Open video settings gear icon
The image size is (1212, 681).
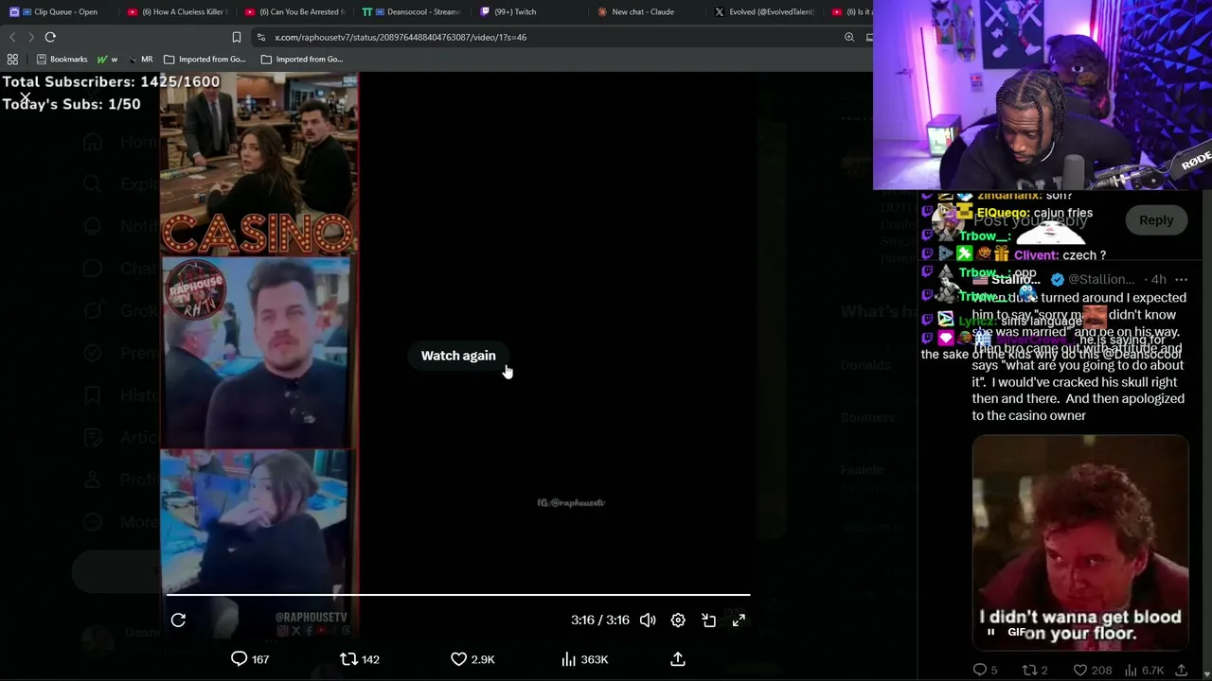pos(678,620)
